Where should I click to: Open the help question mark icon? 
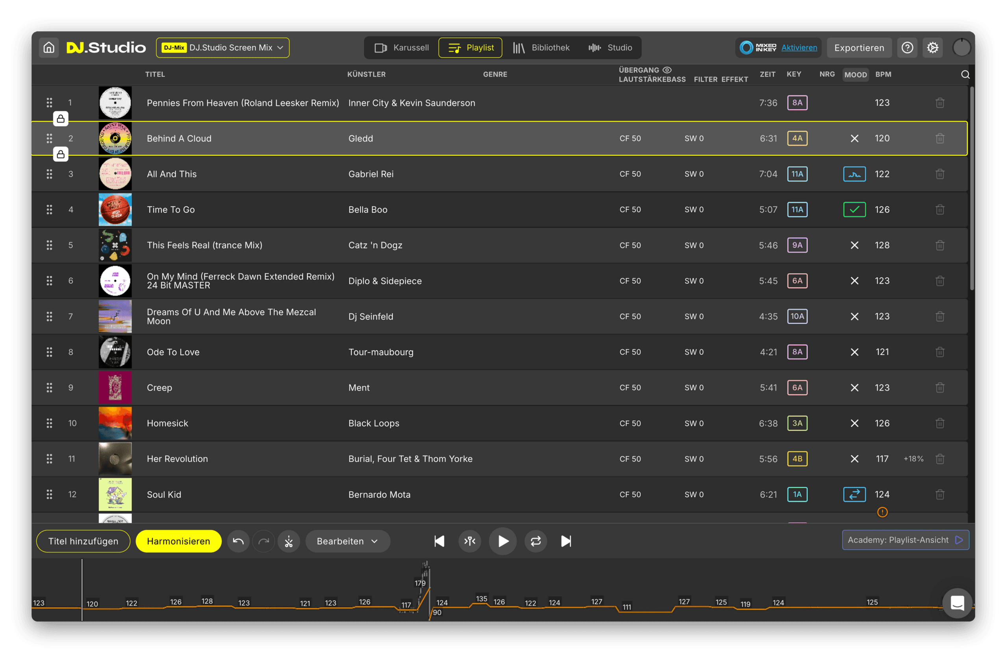pos(907,47)
